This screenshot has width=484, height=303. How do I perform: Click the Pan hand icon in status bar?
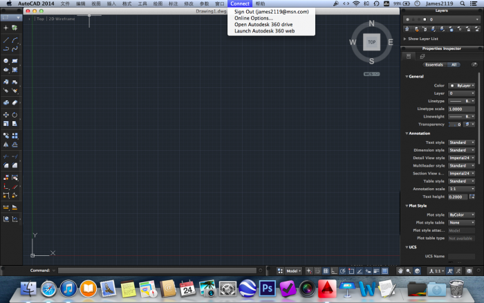tap(400, 271)
